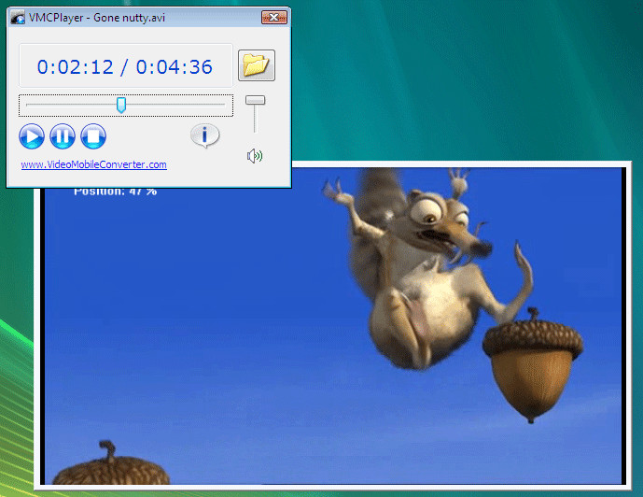Click the 0:02:12 / 0:04:36 time display
The image size is (643, 497).
coord(125,65)
